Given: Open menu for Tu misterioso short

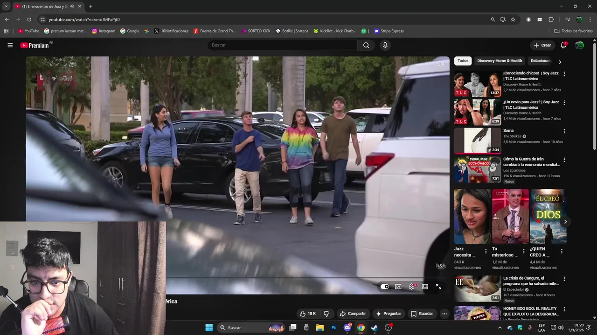Looking at the screenshot, I should point(523,251).
